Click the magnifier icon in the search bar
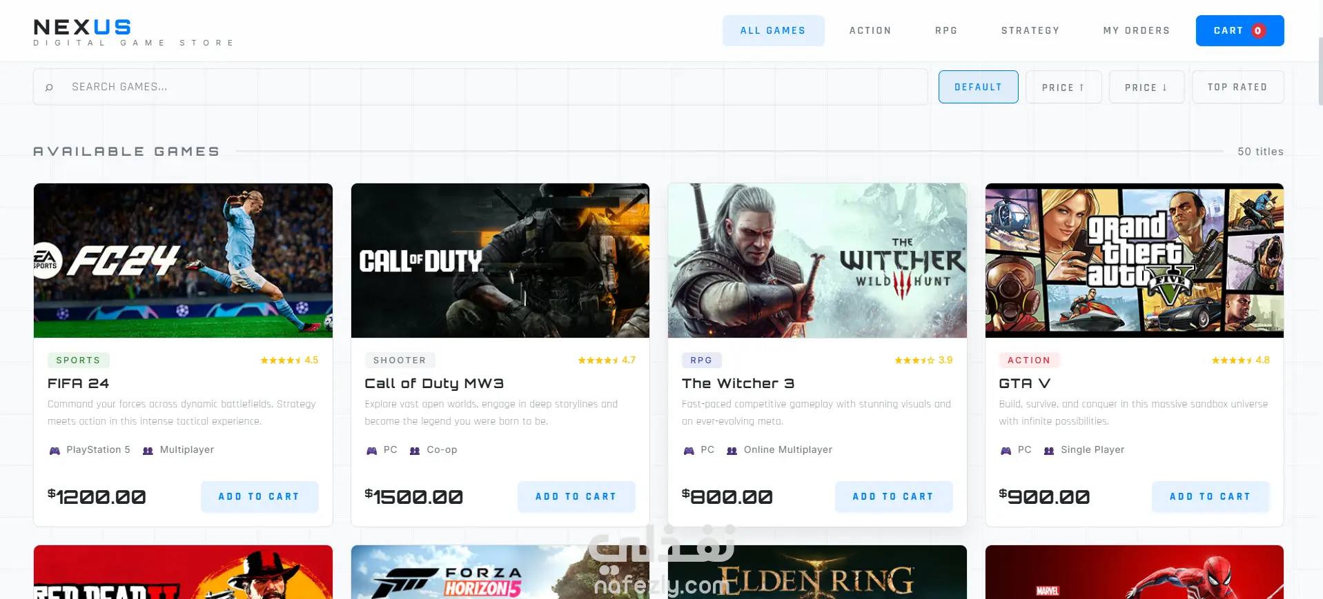The height and width of the screenshot is (599, 1323). [49, 88]
